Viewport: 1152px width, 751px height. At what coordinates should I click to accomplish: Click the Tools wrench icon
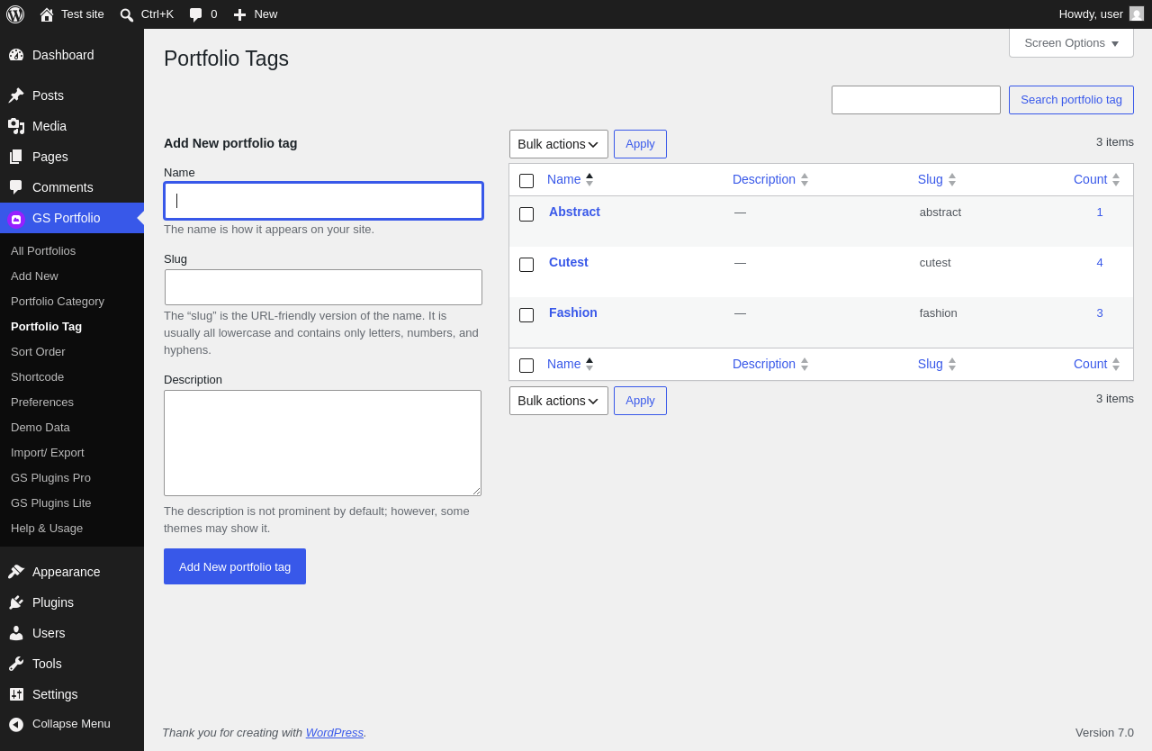pos(16,664)
